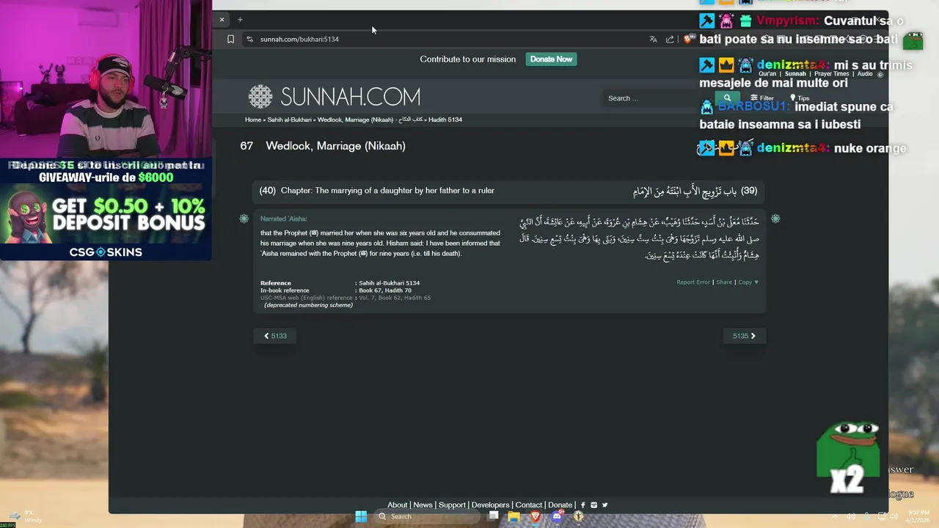Open the Instagram icon in footer
The height and width of the screenshot is (528, 939).
(594, 505)
